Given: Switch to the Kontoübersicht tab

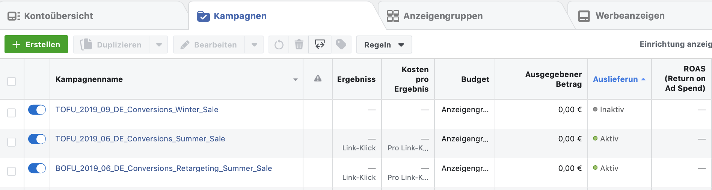Looking at the screenshot, I should coord(50,16).
